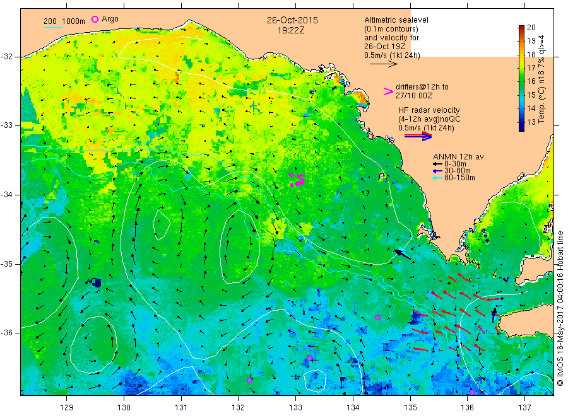Click the temperature color bar

pyautogui.click(x=521, y=78)
